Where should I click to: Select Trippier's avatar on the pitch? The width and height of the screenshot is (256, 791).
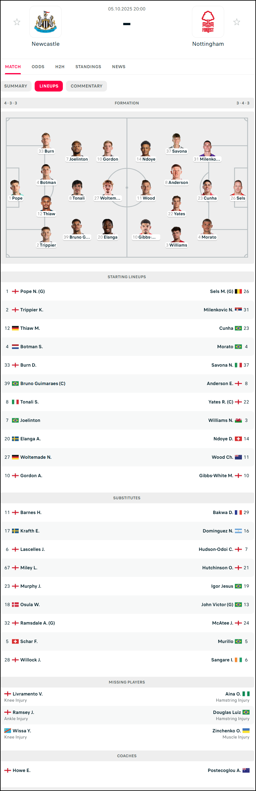pyautogui.click(x=46, y=235)
